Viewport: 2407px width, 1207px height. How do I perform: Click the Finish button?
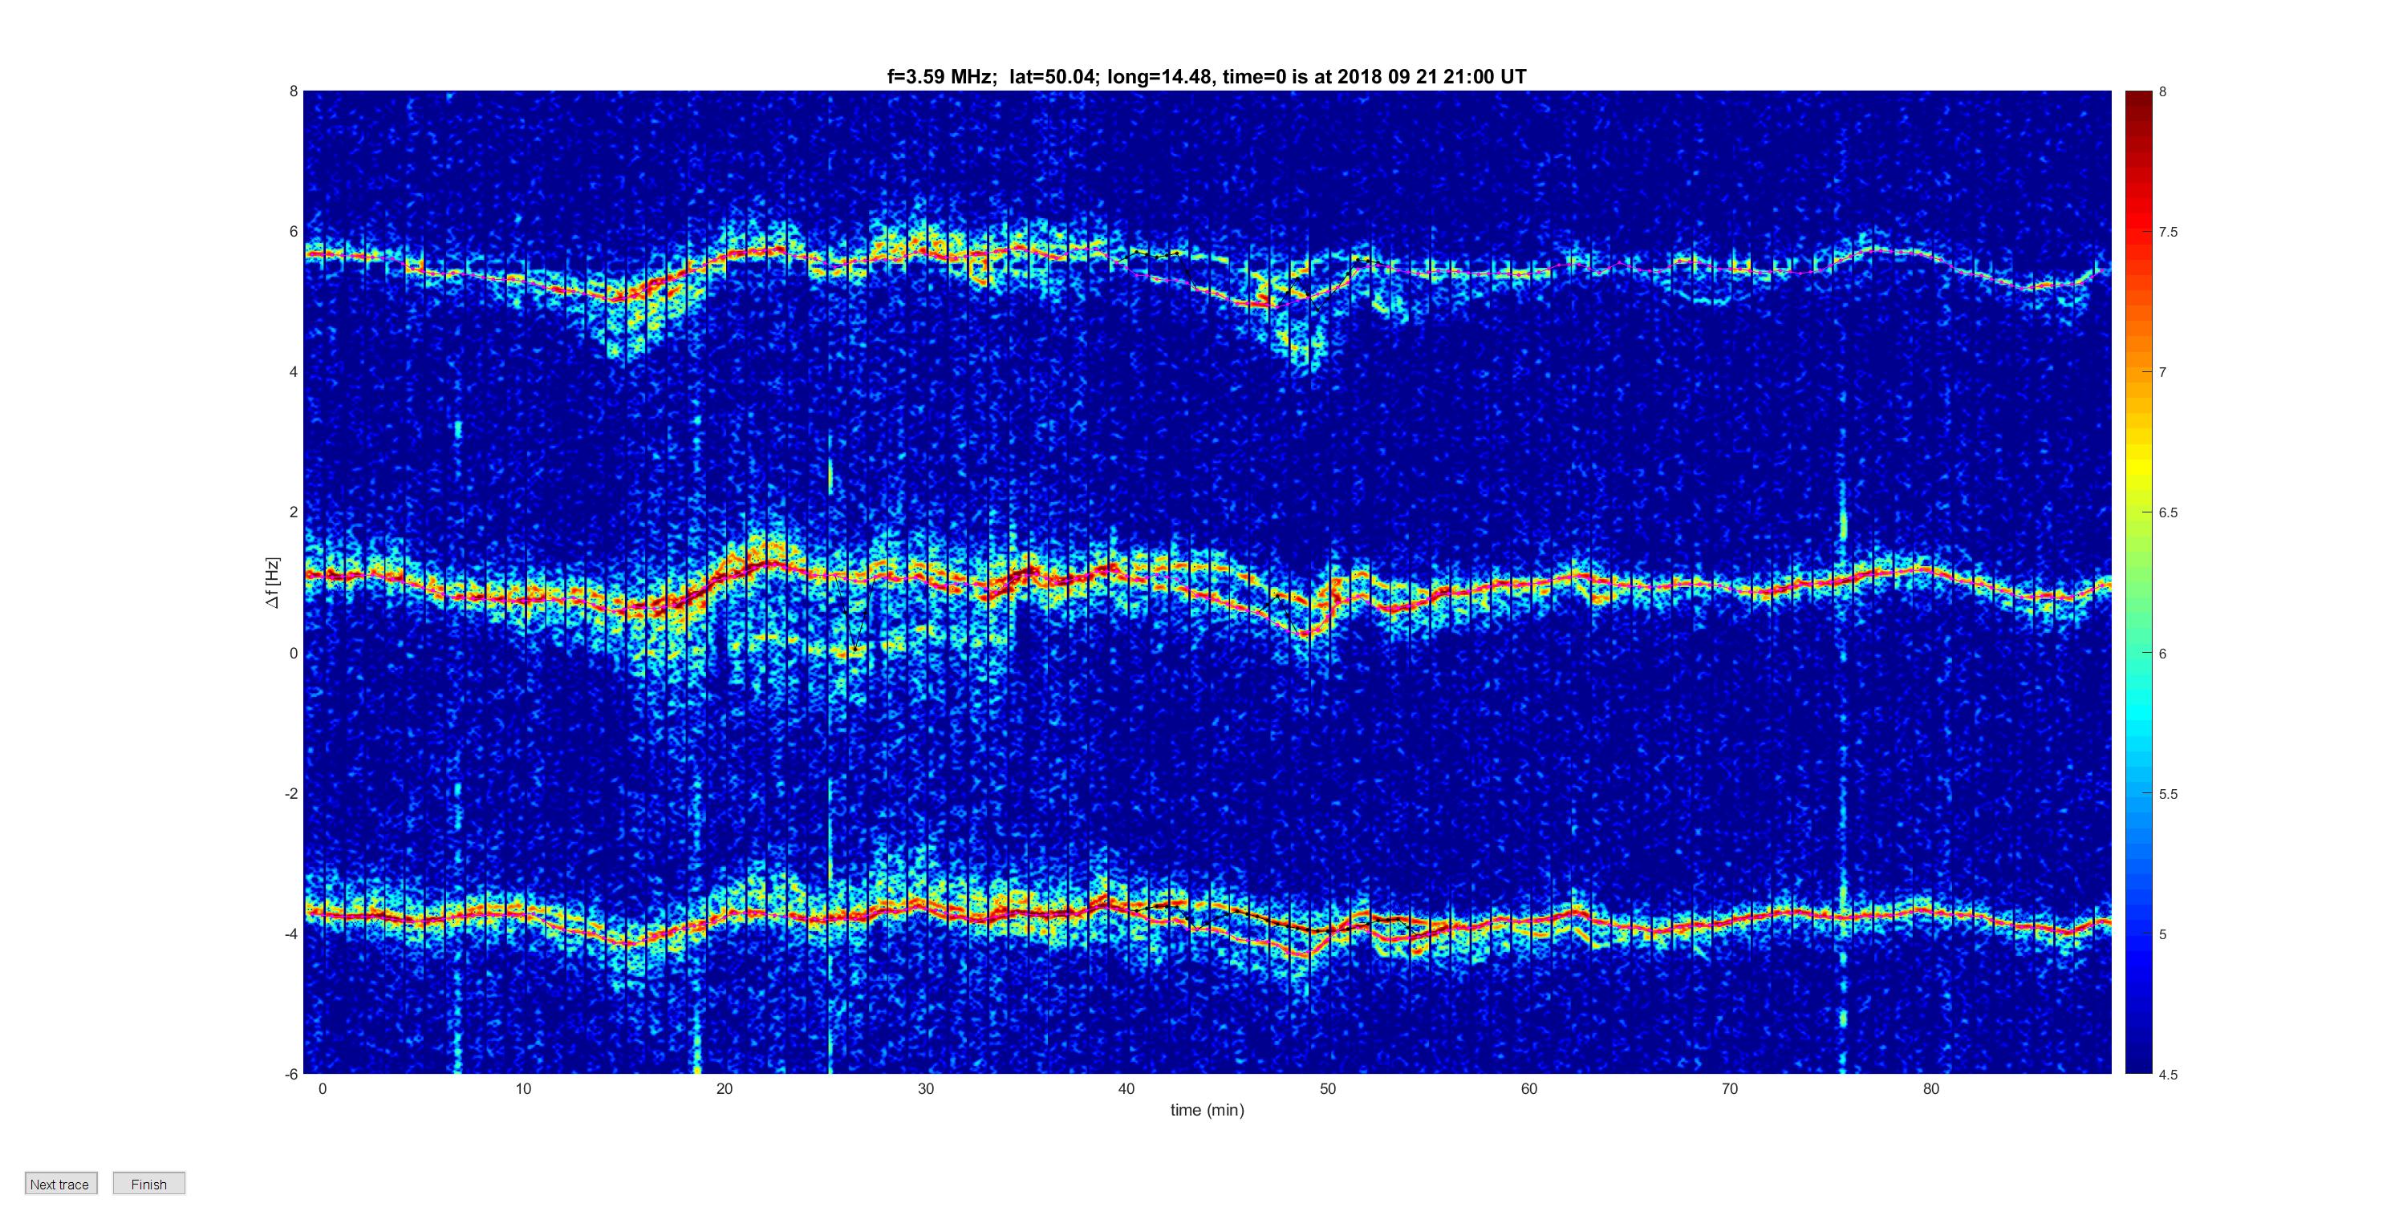pos(148,1184)
